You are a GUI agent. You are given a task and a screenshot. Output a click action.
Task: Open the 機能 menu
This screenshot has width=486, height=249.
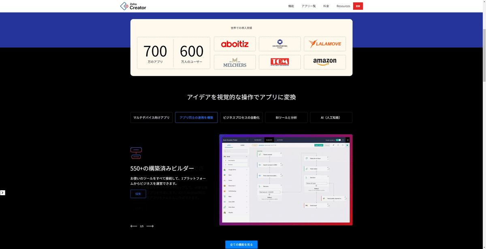[291, 6]
